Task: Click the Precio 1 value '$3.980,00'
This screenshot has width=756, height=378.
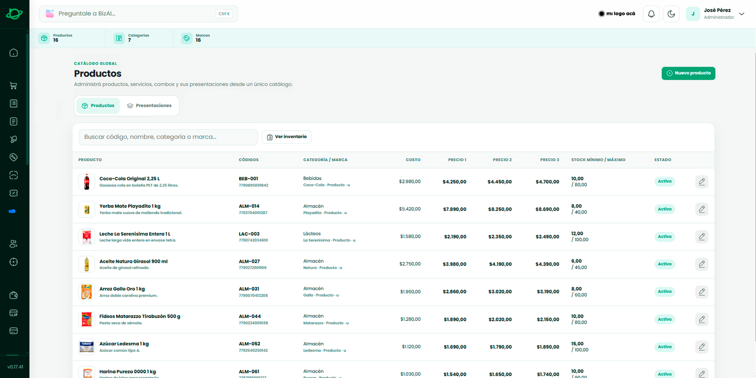Action: click(455, 264)
